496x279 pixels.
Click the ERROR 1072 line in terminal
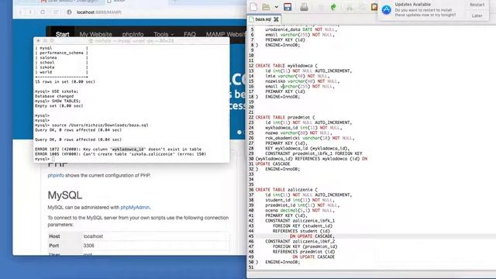tap(118, 149)
